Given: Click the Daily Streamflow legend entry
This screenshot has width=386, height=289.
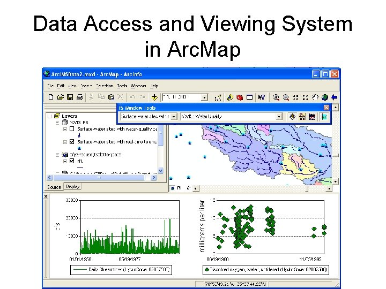Looking at the screenshot, I should [121, 270].
